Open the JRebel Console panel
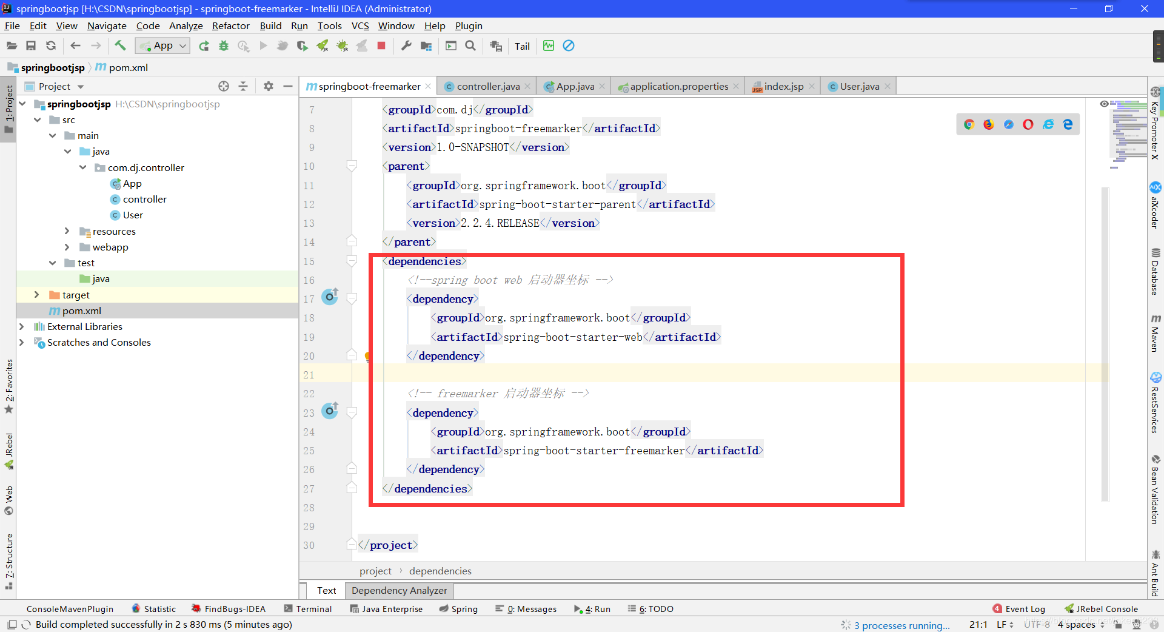 pyautogui.click(x=1101, y=609)
